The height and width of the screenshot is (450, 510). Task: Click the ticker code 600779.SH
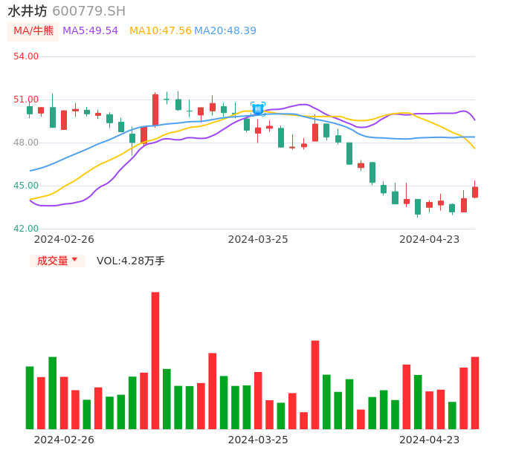click(x=88, y=11)
